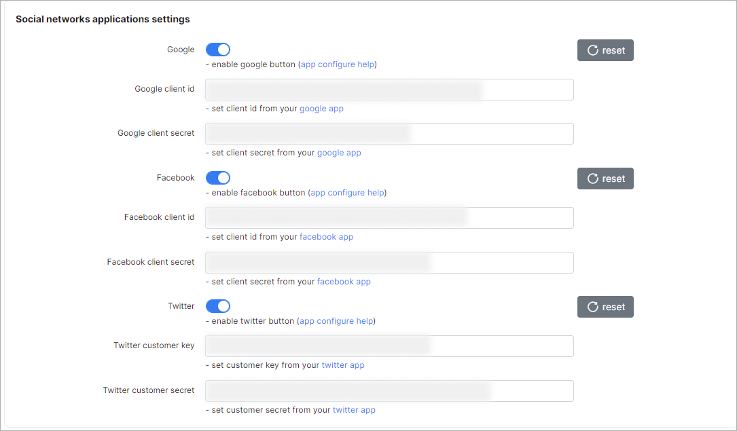Select the Facebook client secret input box

pyautogui.click(x=389, y=261)
